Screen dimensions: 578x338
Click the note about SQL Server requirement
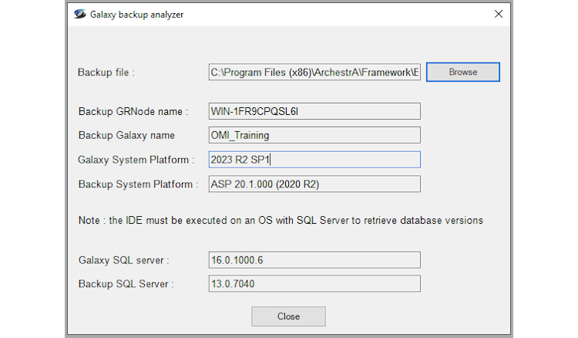tap(281, 221)
